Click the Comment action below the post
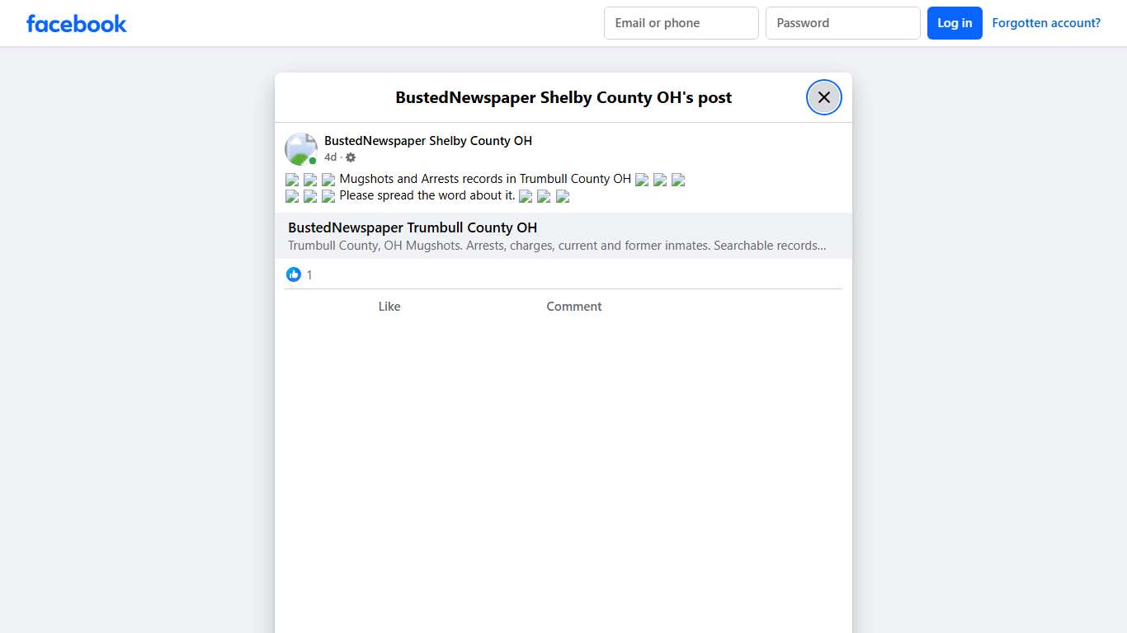Viewport: 1127px width, 633px height. (573, 306)
